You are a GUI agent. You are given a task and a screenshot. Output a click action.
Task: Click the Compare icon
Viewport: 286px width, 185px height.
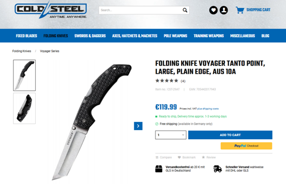pyautogui.click(x=157, y=158)
